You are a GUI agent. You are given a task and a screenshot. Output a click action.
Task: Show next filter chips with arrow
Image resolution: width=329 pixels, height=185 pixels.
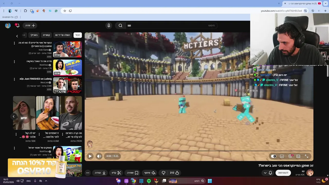tap(17, 36)
